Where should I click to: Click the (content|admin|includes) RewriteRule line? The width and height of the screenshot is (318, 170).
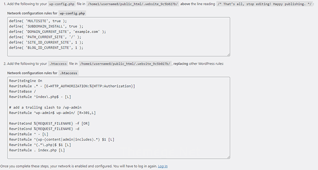62,140
